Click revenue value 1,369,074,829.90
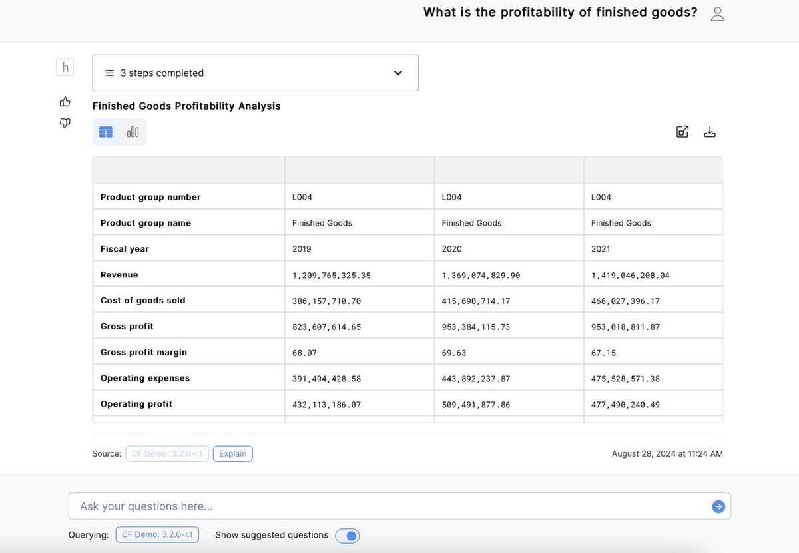This screenshot has height=553, width=799. tap(481, 276)
